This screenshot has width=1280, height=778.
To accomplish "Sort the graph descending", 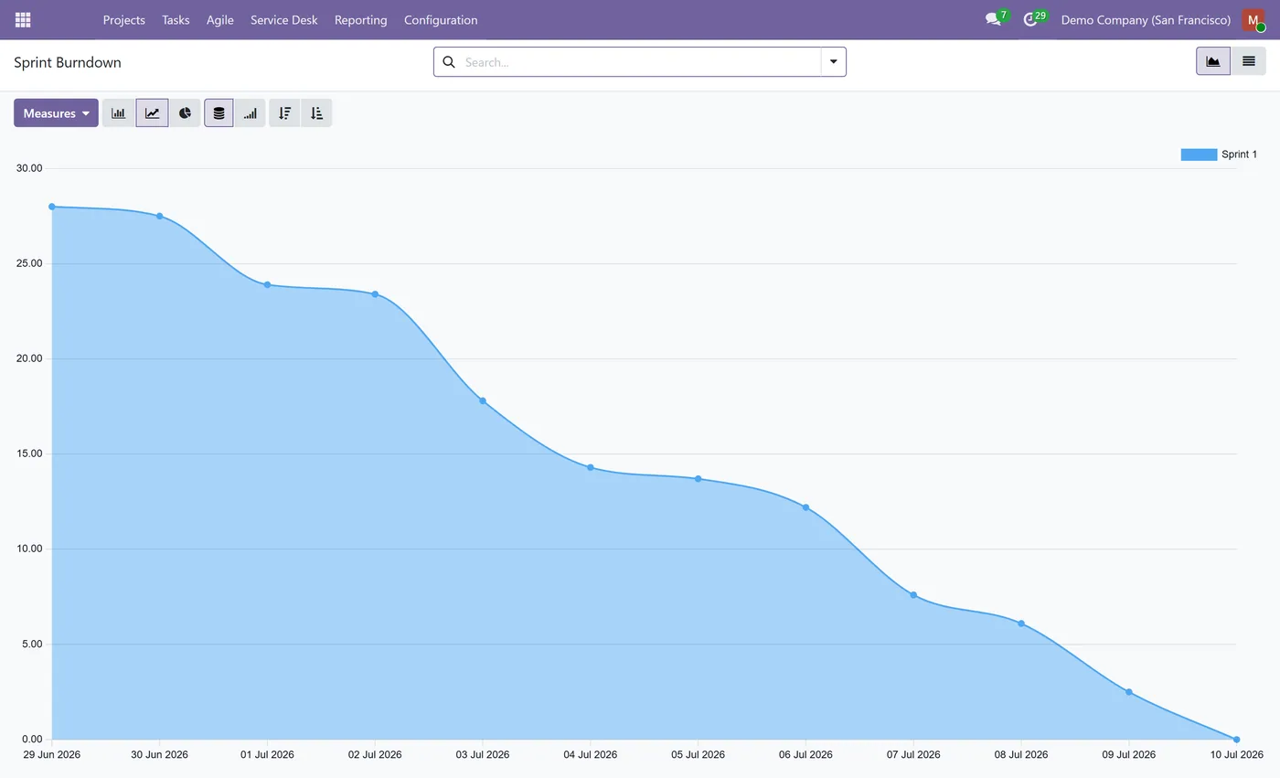I will pyautogui.click(x=284, y=113).
